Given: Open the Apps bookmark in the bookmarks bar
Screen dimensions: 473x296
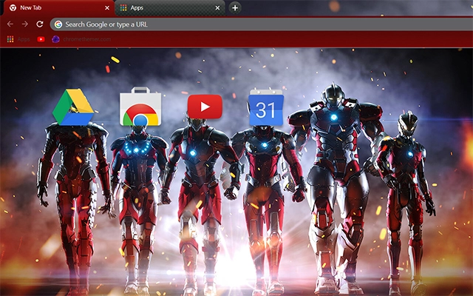Looking at the screenshot, I should tap(18, 39).
